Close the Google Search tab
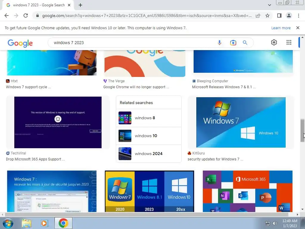 pyautogui.click(x=69, y=5)
